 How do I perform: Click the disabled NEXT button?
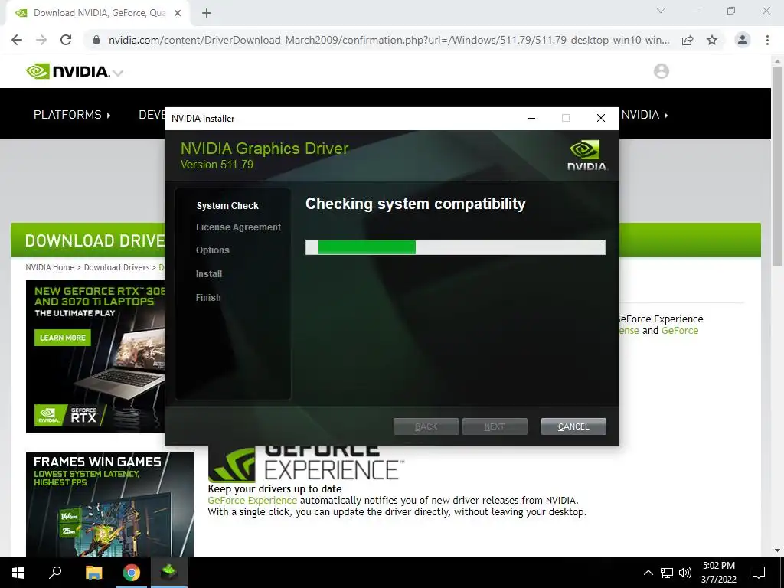[495, 426]
